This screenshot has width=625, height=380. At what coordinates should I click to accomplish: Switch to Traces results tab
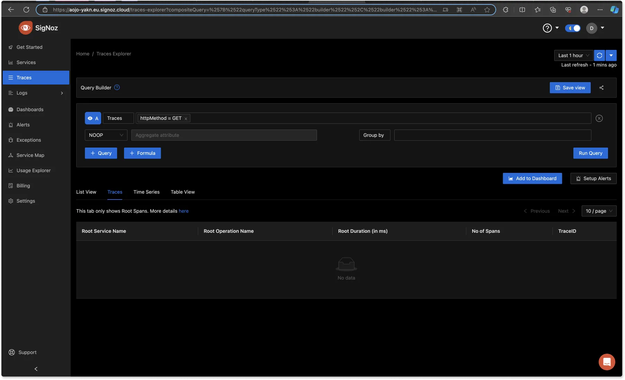tap(115, 192)
